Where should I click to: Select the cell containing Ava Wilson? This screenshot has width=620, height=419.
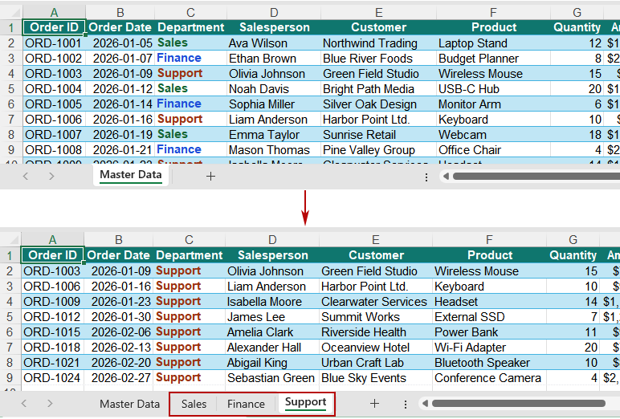[x=274, y=43]
